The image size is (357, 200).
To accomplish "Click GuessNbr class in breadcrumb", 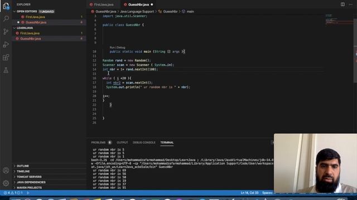I will 170,12.
